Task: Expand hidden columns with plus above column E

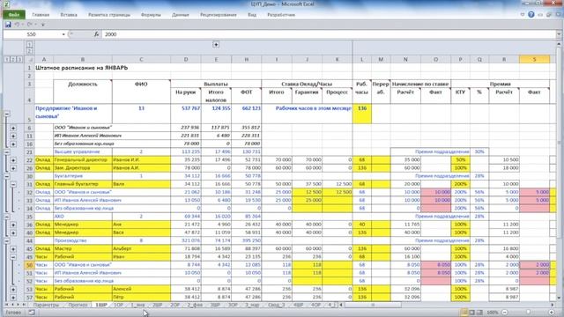Action: (x=216, y=45)
